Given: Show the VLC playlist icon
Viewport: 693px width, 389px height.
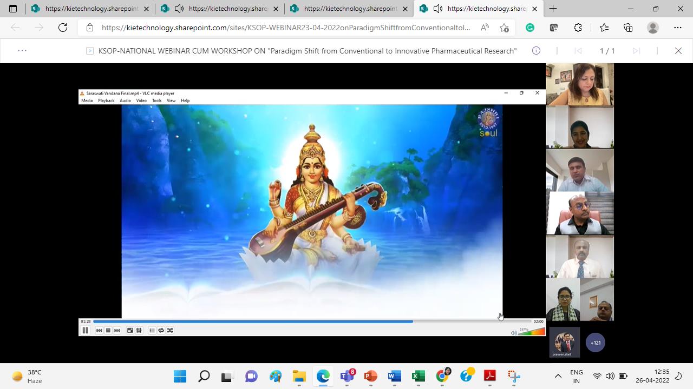Looking at the screenshot, I should 152,330.
